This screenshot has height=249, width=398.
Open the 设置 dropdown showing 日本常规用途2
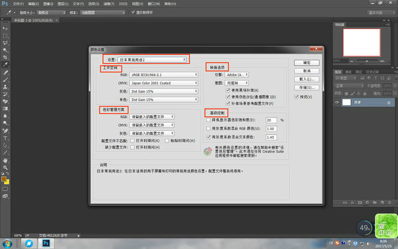(x=152, y=60)
